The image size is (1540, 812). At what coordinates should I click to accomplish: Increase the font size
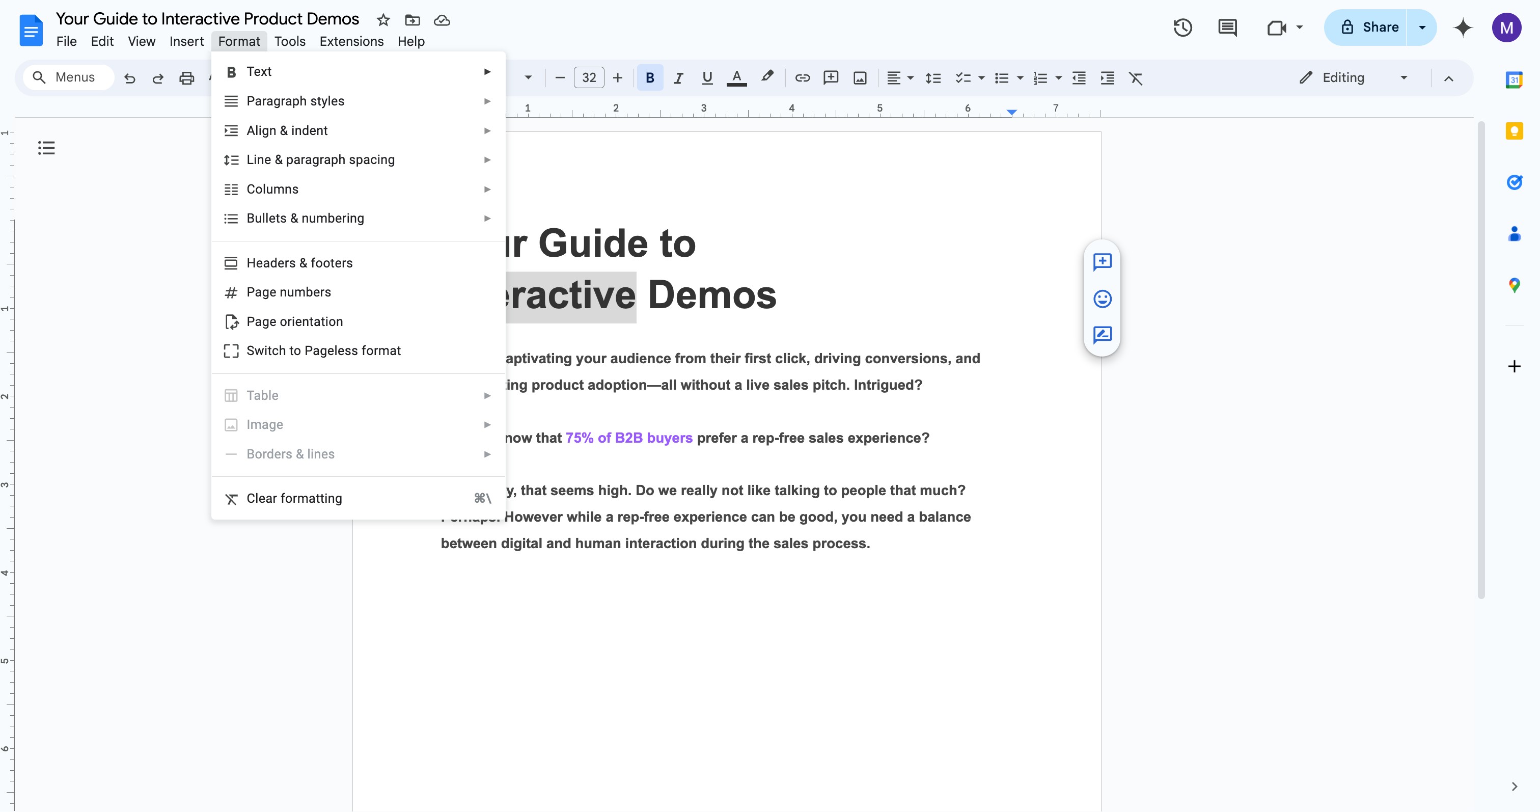[618, 78]
